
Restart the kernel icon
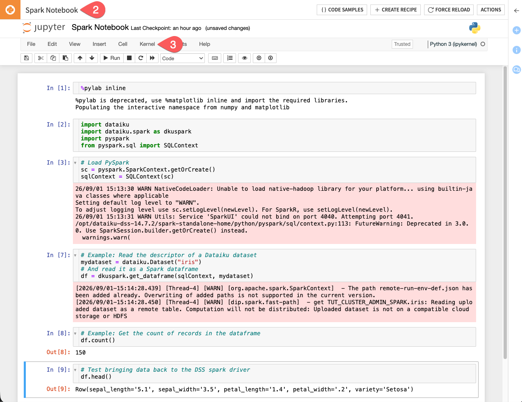(141, 58)
